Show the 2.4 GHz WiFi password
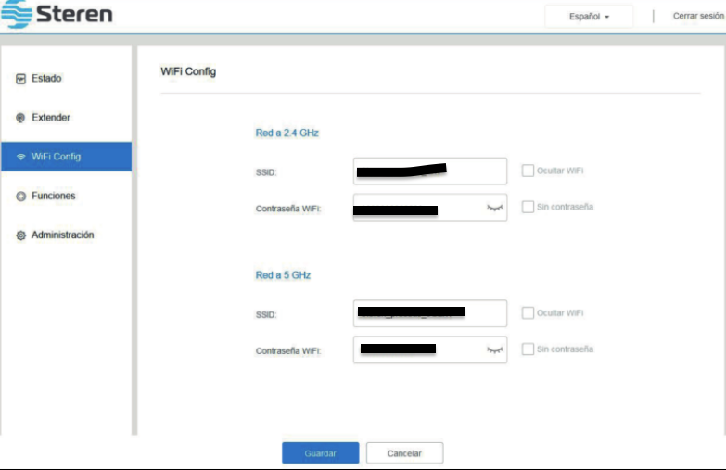726x470 pixels. point(494,208)
